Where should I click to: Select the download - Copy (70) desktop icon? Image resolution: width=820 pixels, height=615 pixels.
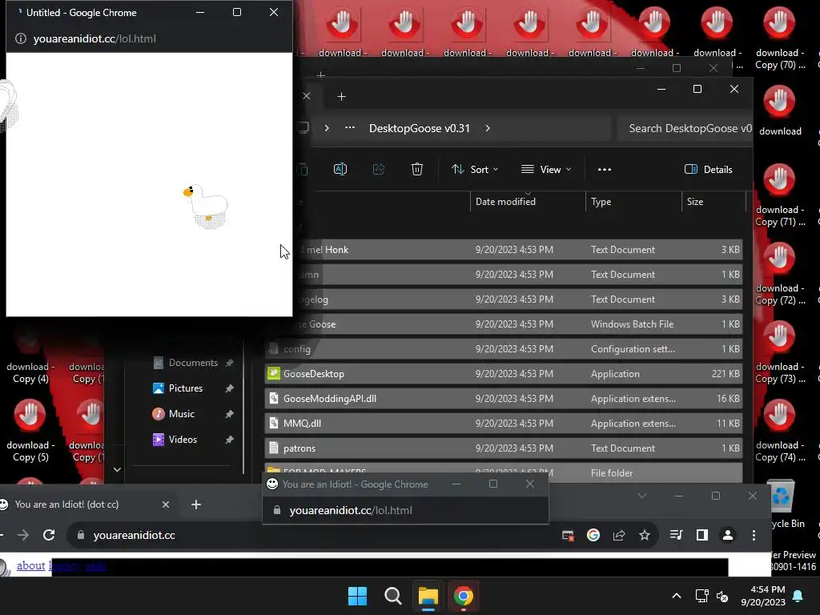(779, 38)
